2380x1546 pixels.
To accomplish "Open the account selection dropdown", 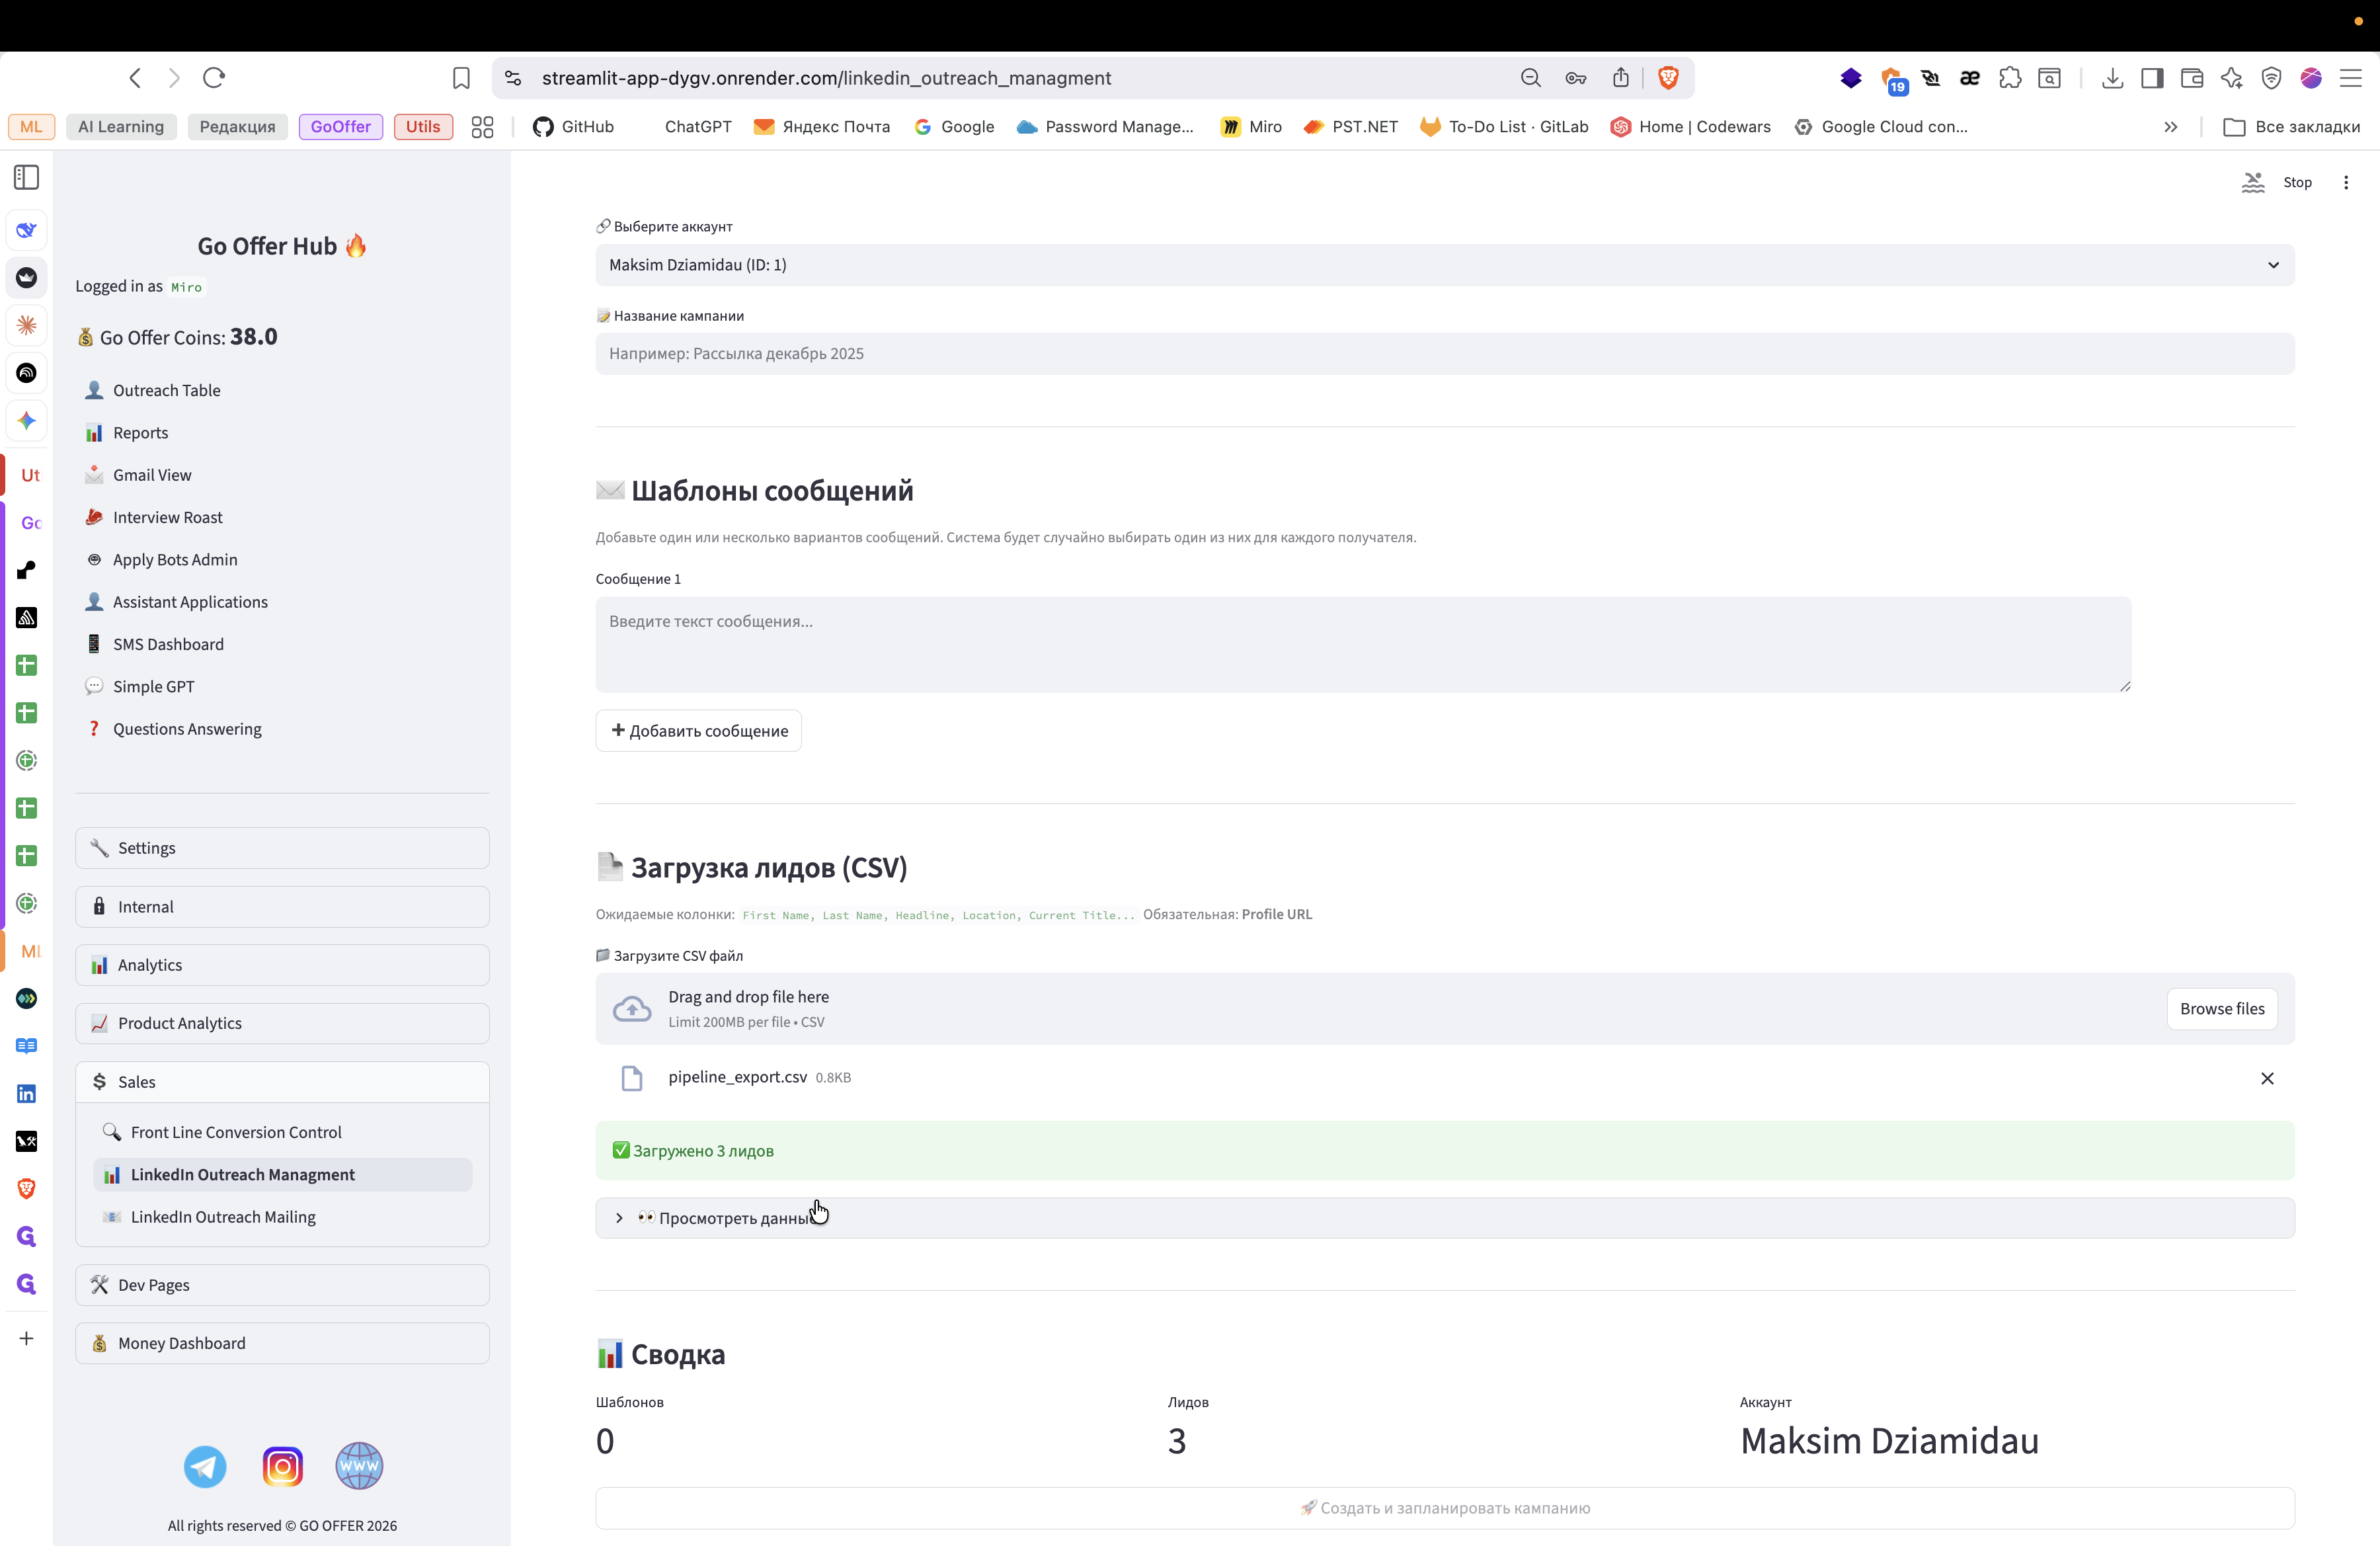I will (1444, 265).
